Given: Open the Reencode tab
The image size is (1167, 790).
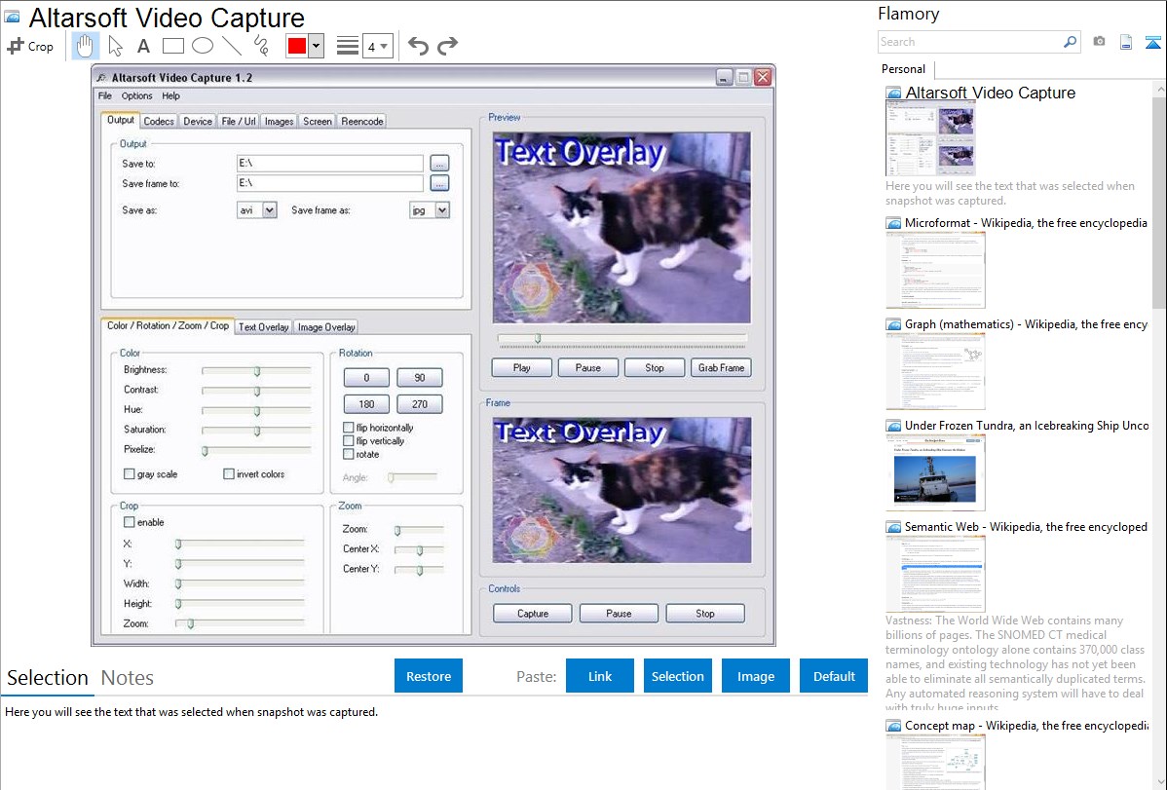Looking at the screenshot, I should tap(362, 122).
